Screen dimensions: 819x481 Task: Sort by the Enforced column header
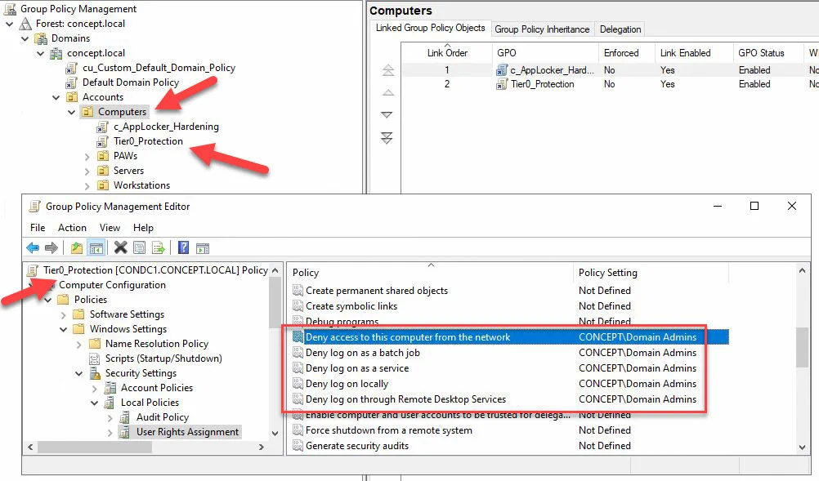click(626, 53)
